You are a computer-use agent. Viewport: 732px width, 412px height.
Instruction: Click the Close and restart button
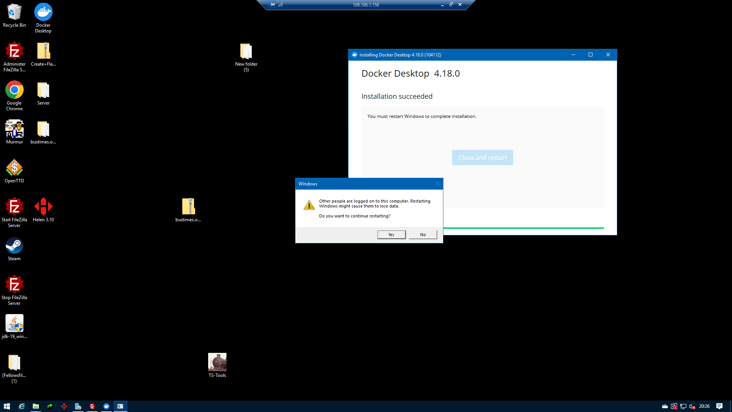482,158
